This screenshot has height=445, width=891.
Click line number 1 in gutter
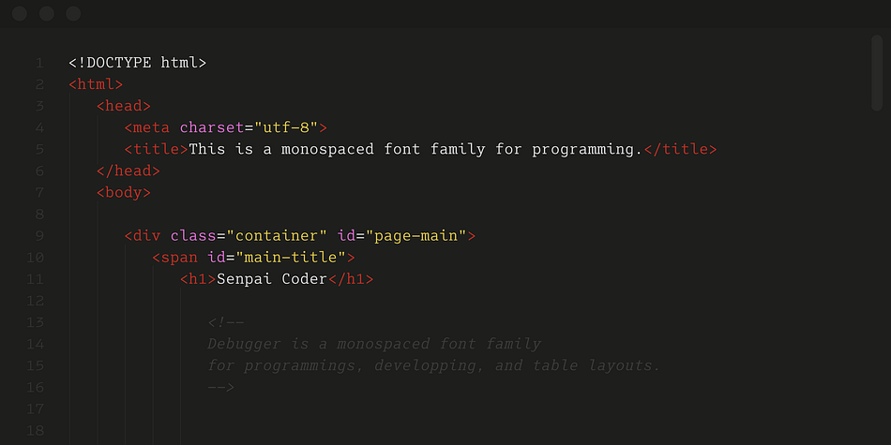click(x=38, y=63)
